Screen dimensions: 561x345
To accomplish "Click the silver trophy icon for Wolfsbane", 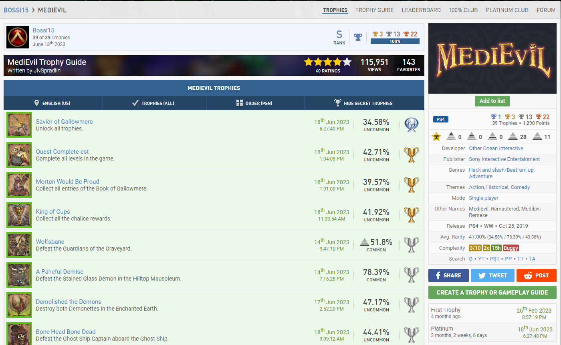I will point(411,245).
